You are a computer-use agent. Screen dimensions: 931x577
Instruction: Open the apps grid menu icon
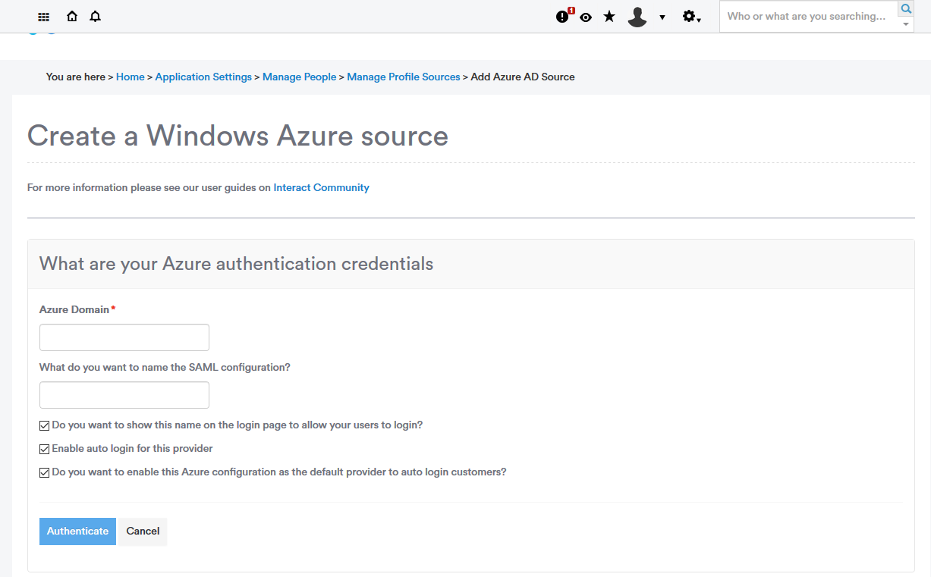click(x=43, y=17)
